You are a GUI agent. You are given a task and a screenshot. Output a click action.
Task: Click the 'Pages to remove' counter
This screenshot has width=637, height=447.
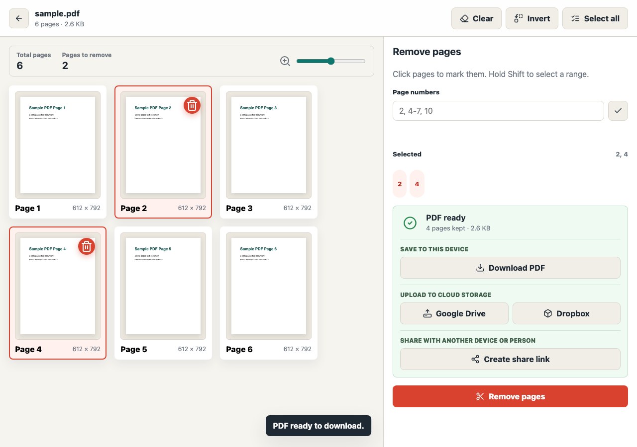point(87,61)
